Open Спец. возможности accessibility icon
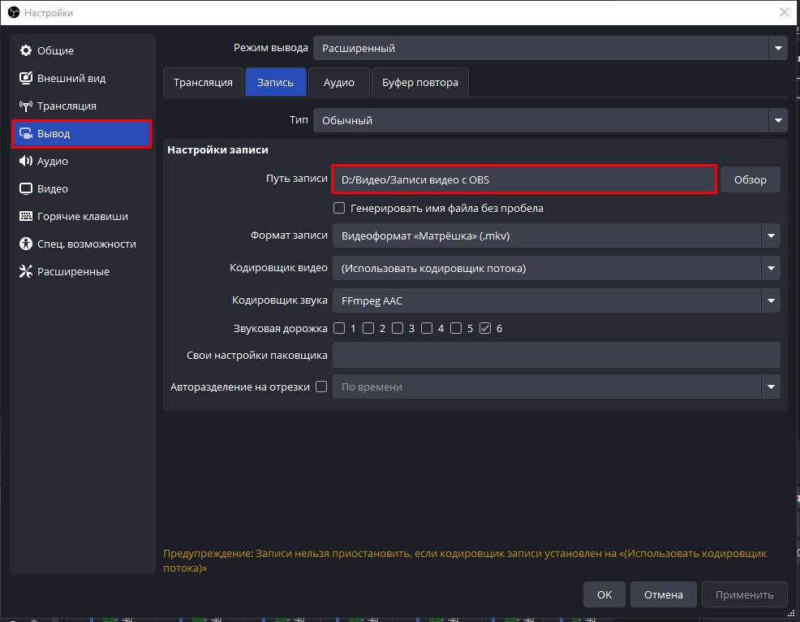The image size is (800, 622). 25,244
